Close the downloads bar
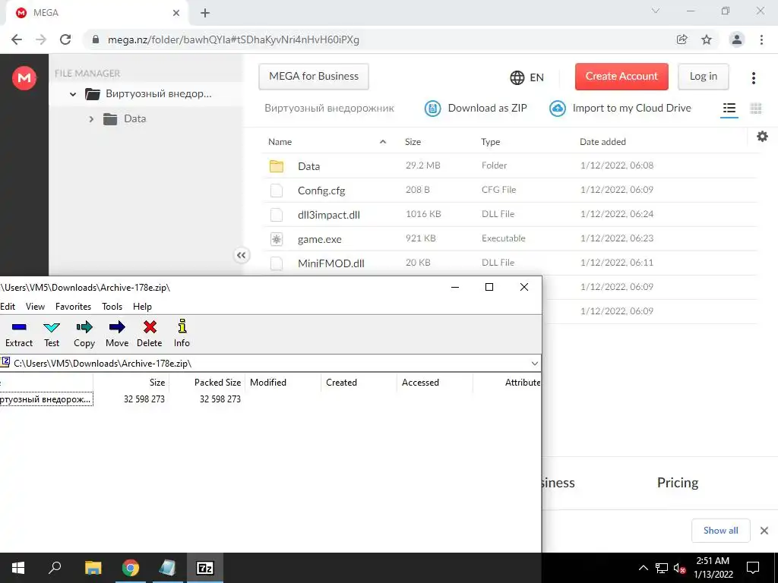Screen dimensions: 778x583 click(x=764, y=531)
